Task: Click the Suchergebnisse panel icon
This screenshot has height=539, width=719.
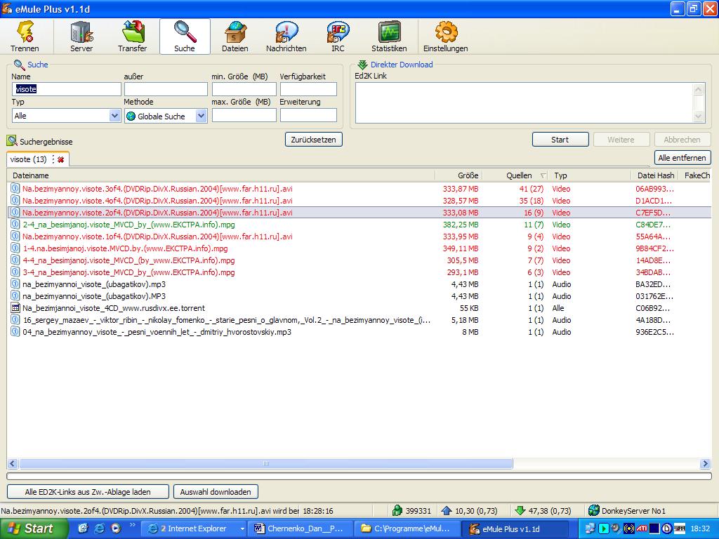Action: [x=12, y=140]
